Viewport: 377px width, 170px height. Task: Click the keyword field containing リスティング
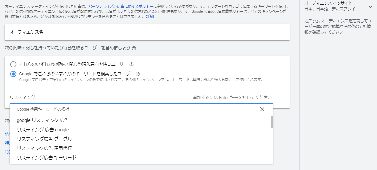141,98
